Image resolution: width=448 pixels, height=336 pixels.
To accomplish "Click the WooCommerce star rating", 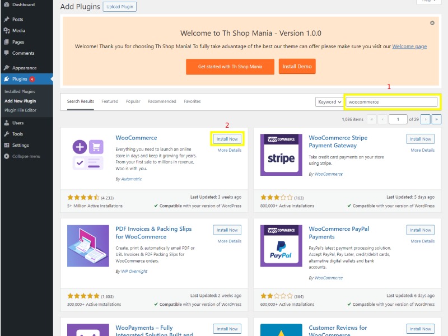I will (83, 198).
